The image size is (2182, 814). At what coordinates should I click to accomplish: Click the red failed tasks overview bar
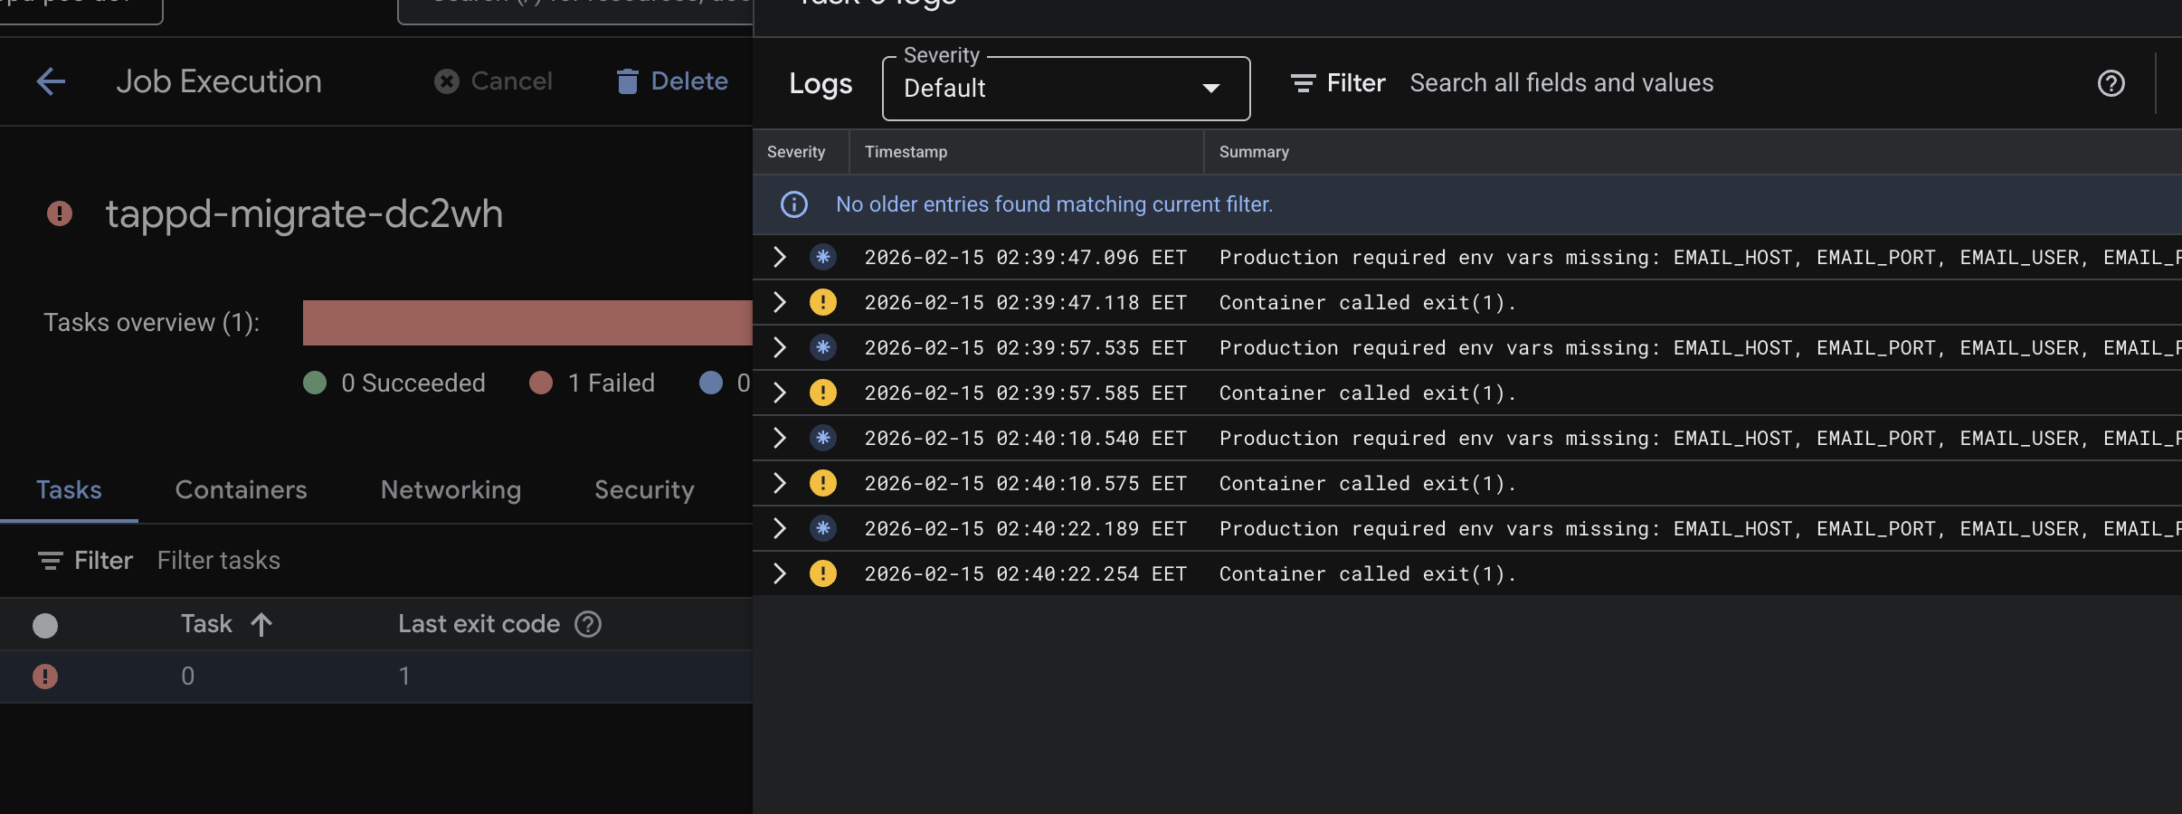527,323
